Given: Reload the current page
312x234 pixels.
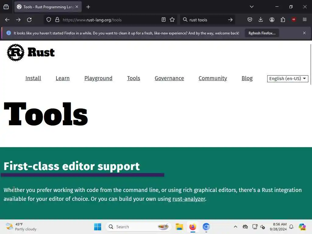Looking at the screenshot, I should (x=29, y=20).
